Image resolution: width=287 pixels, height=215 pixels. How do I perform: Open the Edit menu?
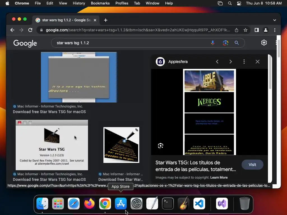50,3
